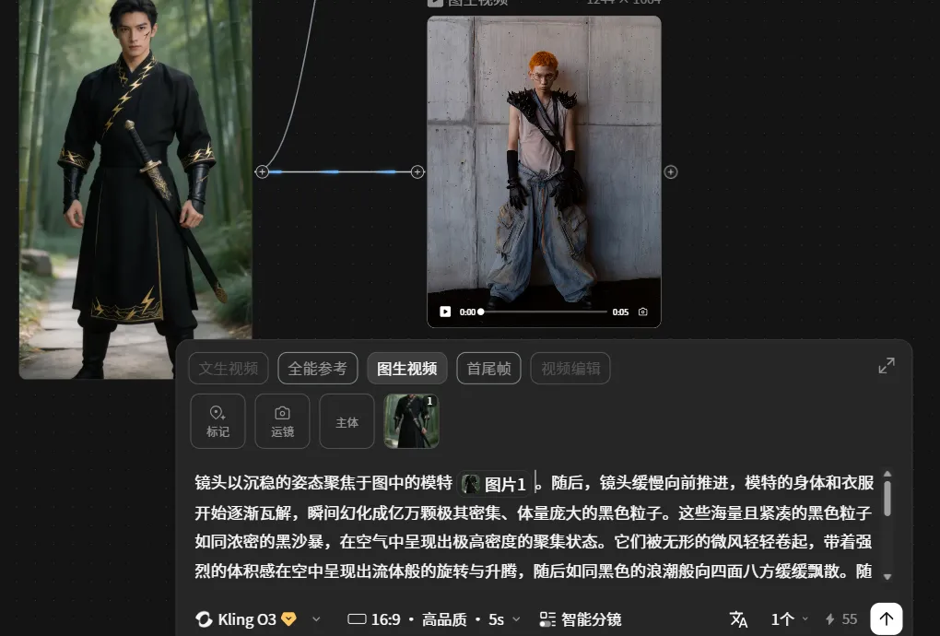Screen dimensions: 940x636
Task: Select reference image thumbnail number 1
Action: 411,421
